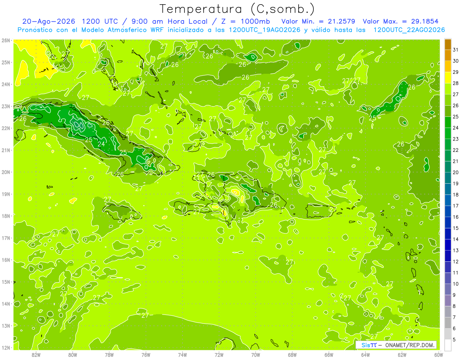Click the latitude axis label "13N"

[5, 326]
